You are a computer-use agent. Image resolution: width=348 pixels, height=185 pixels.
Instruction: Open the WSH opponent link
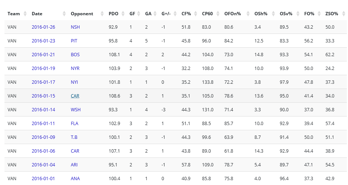pos(76,109)
